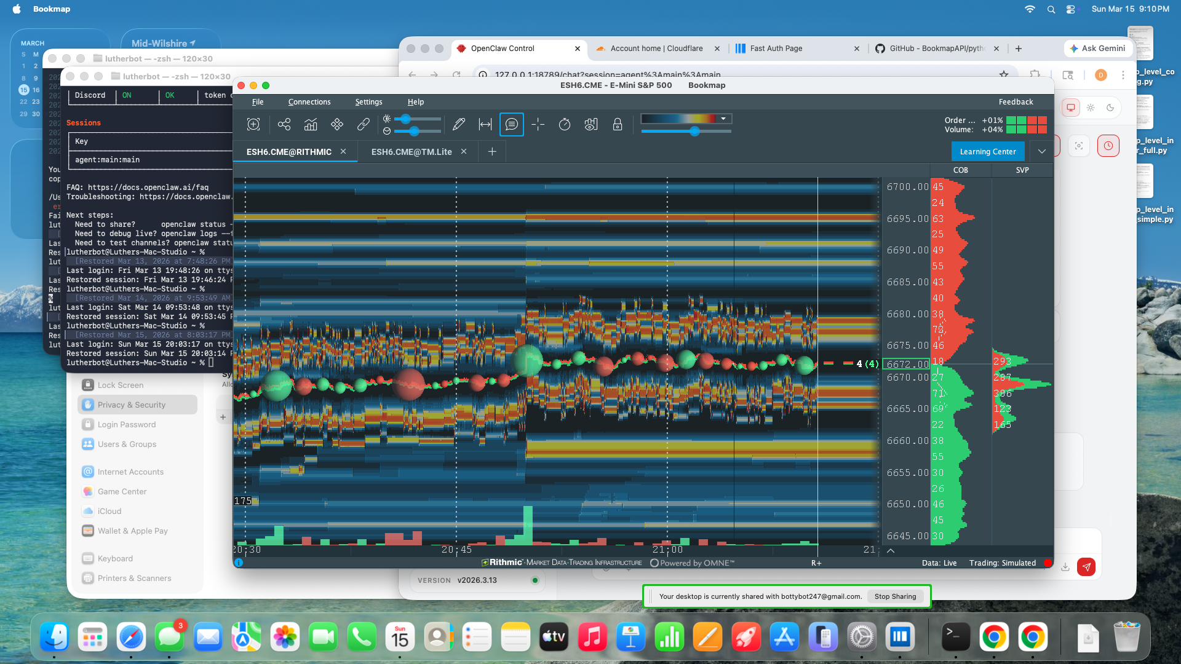Click the Learning Center button
Viewport: 1181px width, 664px height.
pos(988,151)
